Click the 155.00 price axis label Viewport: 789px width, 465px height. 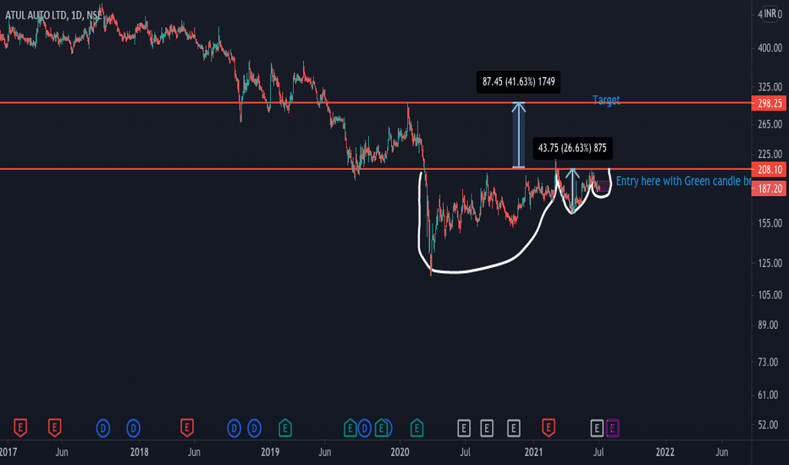(770, 223)
